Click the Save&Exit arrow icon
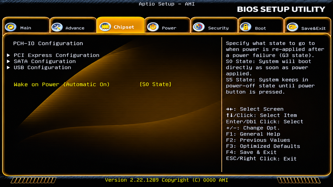This screenshot has height=187, width=333. [292, 27]
